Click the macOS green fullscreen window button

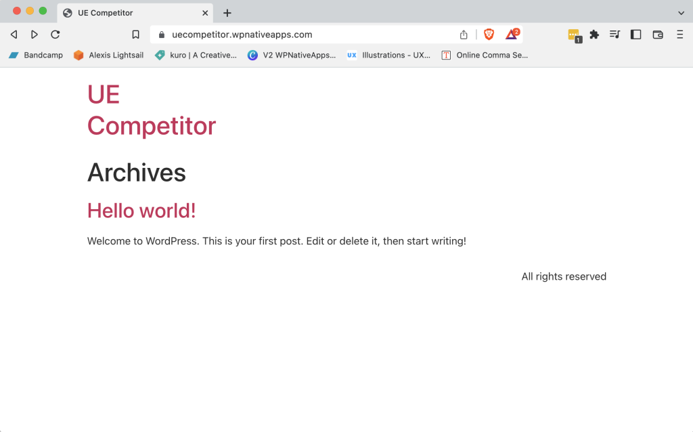[x=43, y=11]
